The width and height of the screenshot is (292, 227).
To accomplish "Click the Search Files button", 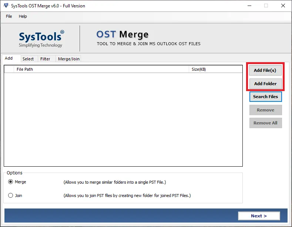I will (265, 97).
